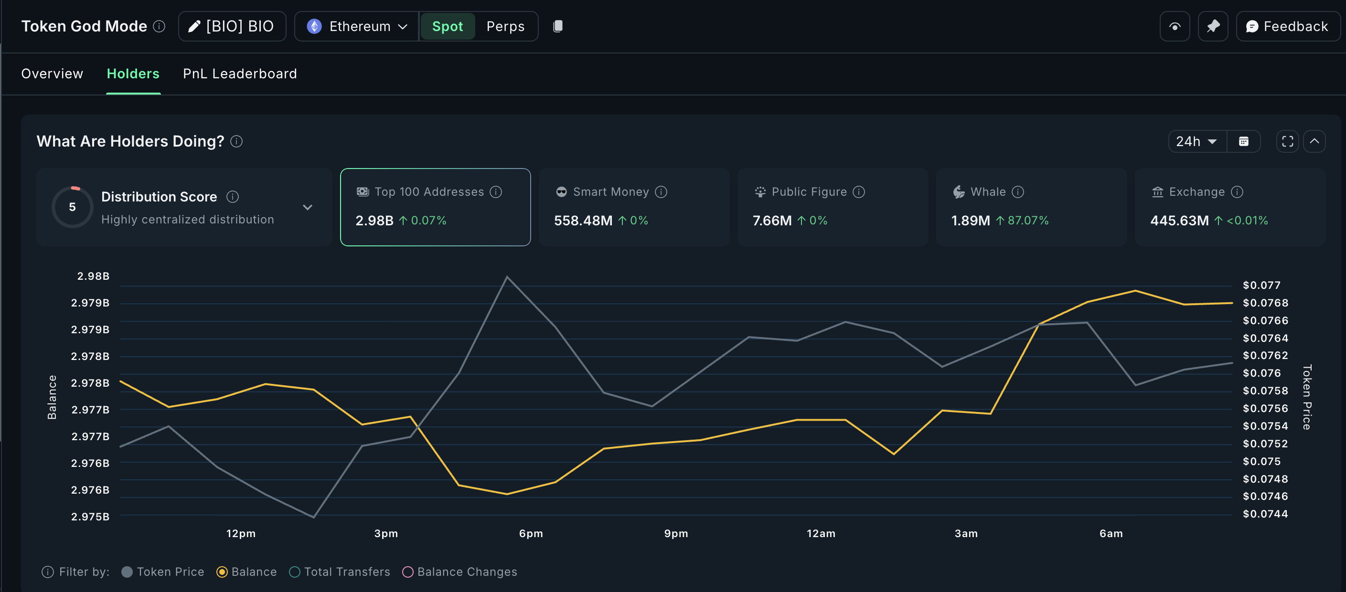Viewport: 1346px width, 592px height.
Task: Pin the Token God Mode view
Action: click(x=1213, y=26)
